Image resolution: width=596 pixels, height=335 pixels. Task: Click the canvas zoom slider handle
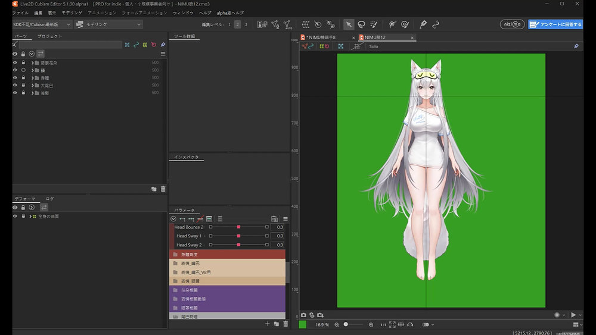346,324
